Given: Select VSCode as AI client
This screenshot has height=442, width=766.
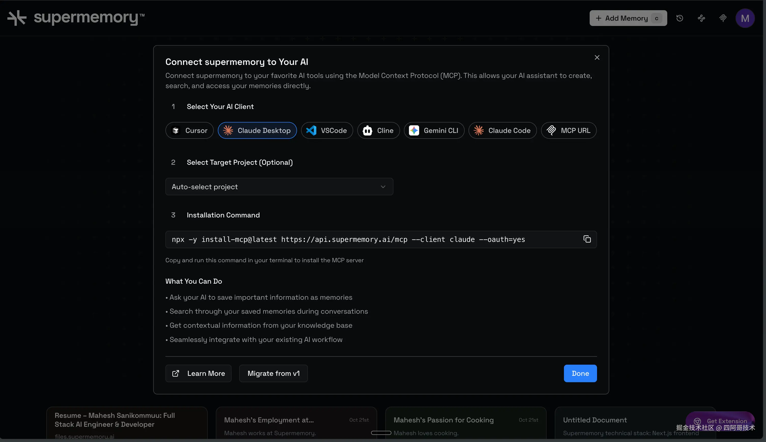Looking at the screenshot, I should coord(327,131).
